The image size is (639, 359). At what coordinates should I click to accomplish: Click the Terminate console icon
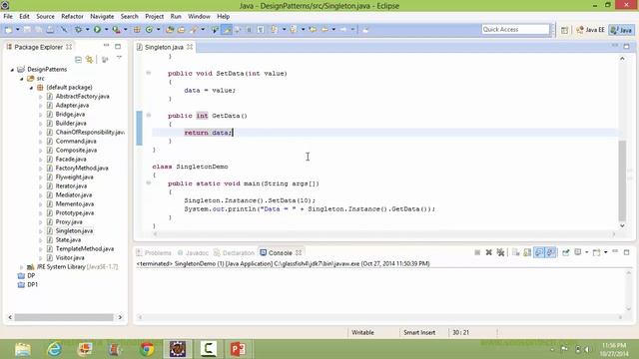[477, 252]
